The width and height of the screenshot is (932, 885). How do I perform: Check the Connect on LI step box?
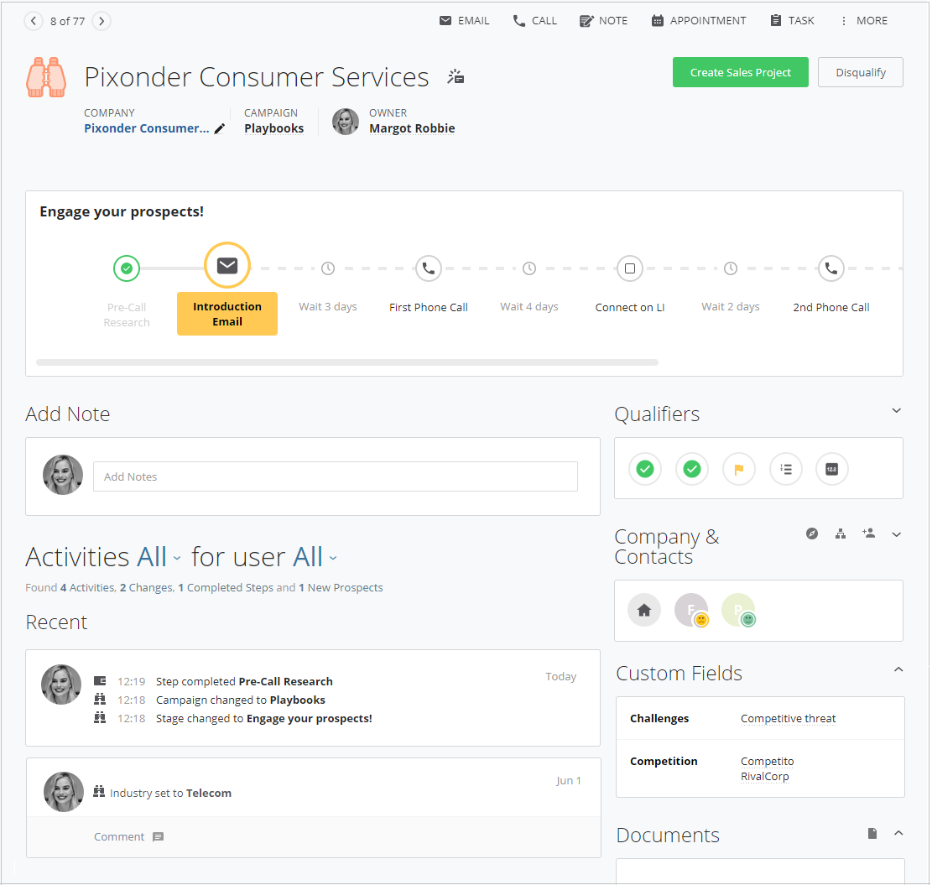(630, 268)
